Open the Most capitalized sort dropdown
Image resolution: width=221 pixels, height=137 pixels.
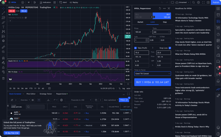[x=111, y=100]
